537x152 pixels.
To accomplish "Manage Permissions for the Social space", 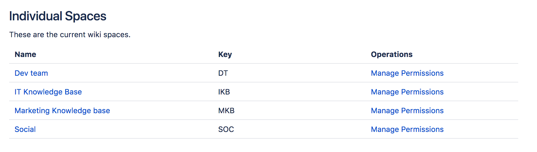I will click(x=407, y=129).
